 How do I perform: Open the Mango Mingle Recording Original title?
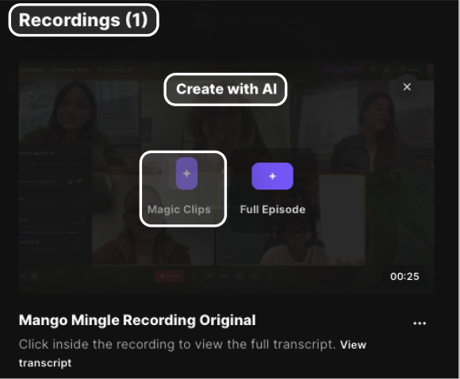137,320
